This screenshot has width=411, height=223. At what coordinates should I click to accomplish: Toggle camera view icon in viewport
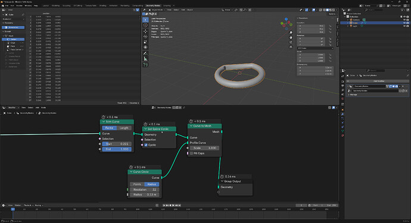(291, 42)
